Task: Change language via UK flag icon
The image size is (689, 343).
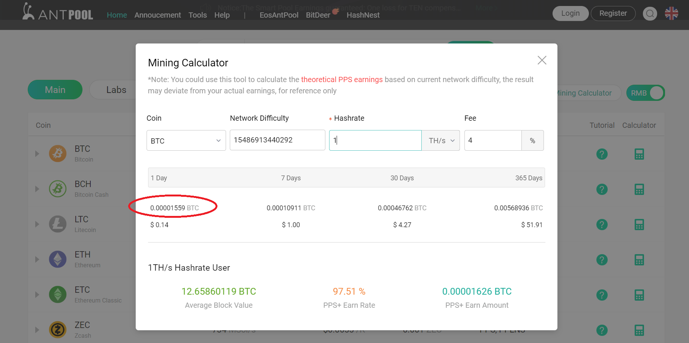Action: 671,13
